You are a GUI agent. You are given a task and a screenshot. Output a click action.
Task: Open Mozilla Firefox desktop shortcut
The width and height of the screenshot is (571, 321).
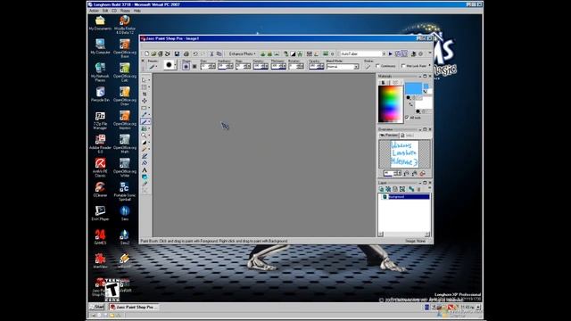[x=125, y=25]
